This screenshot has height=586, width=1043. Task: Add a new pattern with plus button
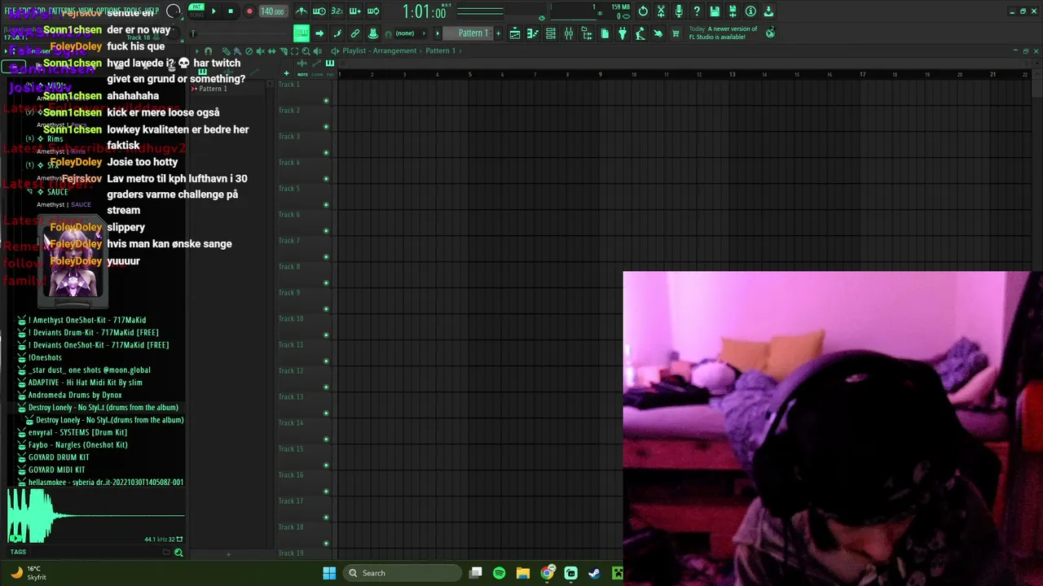click(499, 33)
